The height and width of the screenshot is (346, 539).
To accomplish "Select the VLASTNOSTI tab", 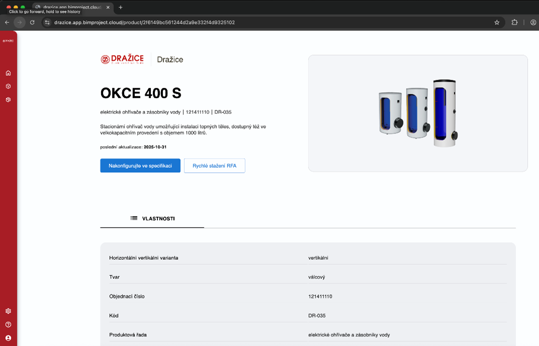I will pos(152,219).
